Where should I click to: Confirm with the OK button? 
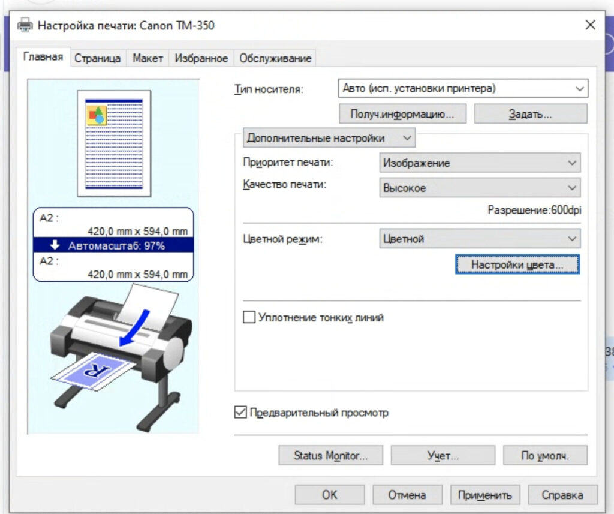[x=330, y=495]
